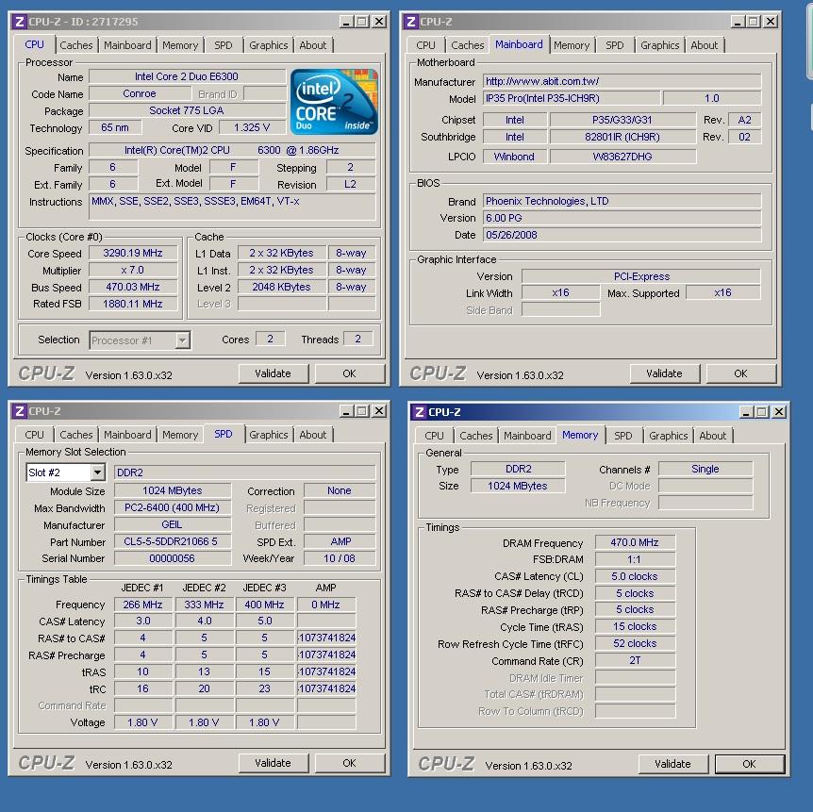Click Validate in the CPU window
Image resolution: width=813 pixels, height=812 pixels.
tap(274, 373)
